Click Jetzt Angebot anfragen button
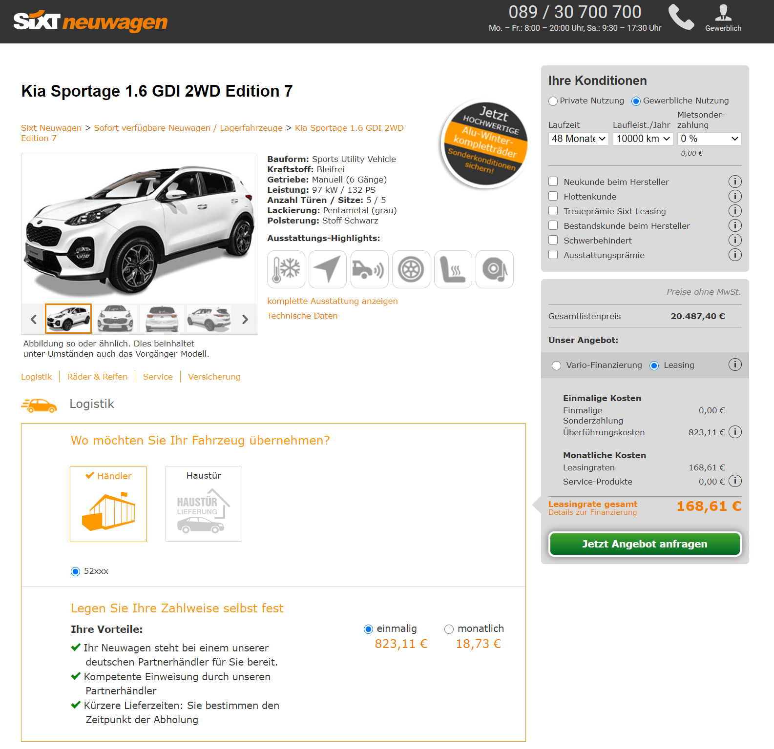The image size is (774, 749). click(x=645, y=544)
